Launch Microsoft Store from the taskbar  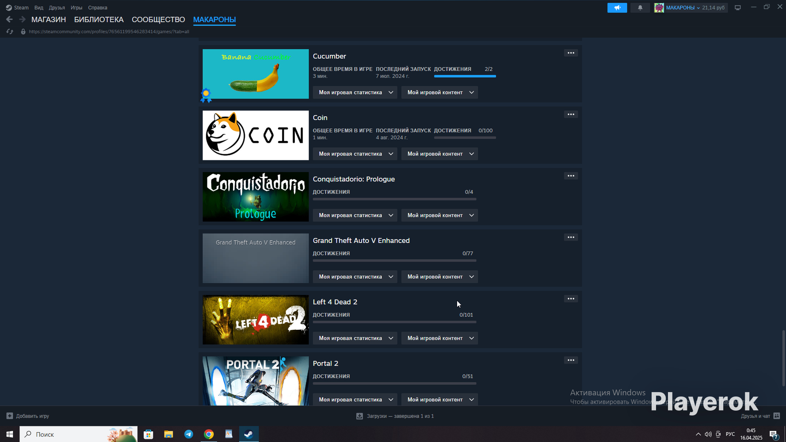click(x=149, y=434)
